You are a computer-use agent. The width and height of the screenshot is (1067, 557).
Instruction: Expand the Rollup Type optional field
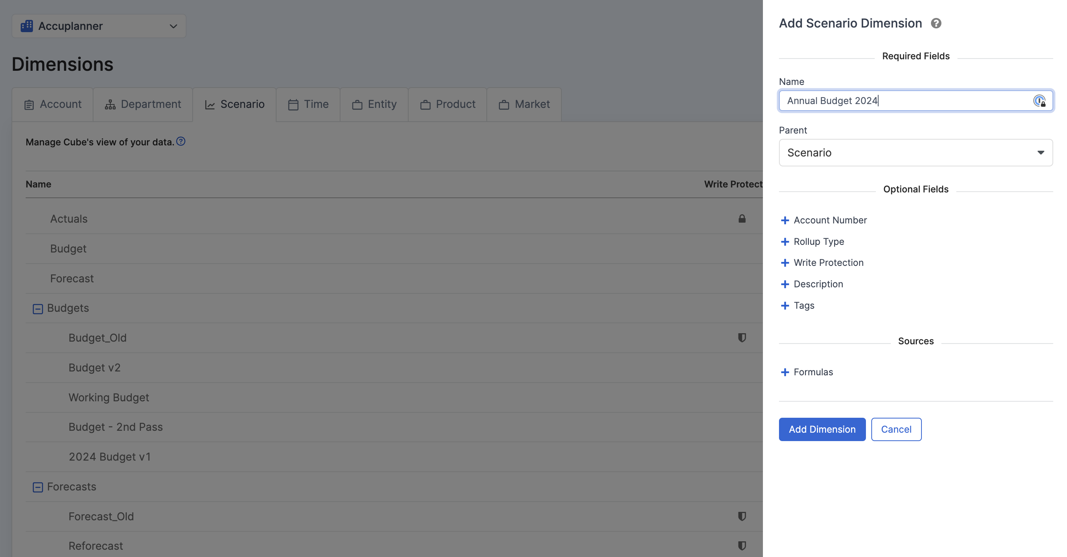812,242
